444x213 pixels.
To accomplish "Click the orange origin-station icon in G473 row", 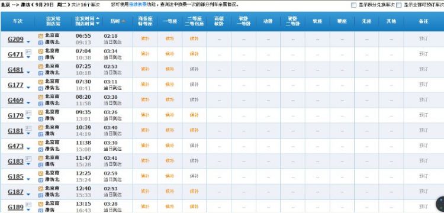I will (41, 143).
